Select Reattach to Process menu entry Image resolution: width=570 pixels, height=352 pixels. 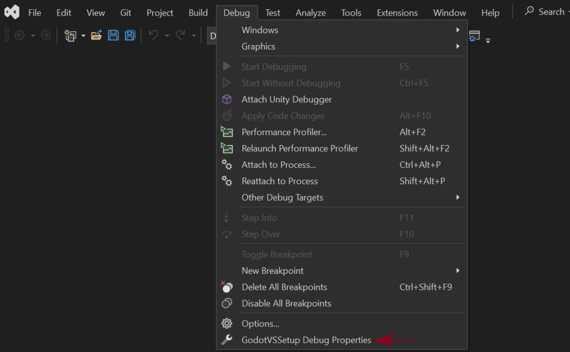279,181
